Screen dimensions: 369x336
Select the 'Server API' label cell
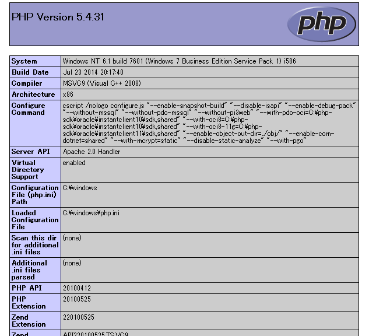36,152
